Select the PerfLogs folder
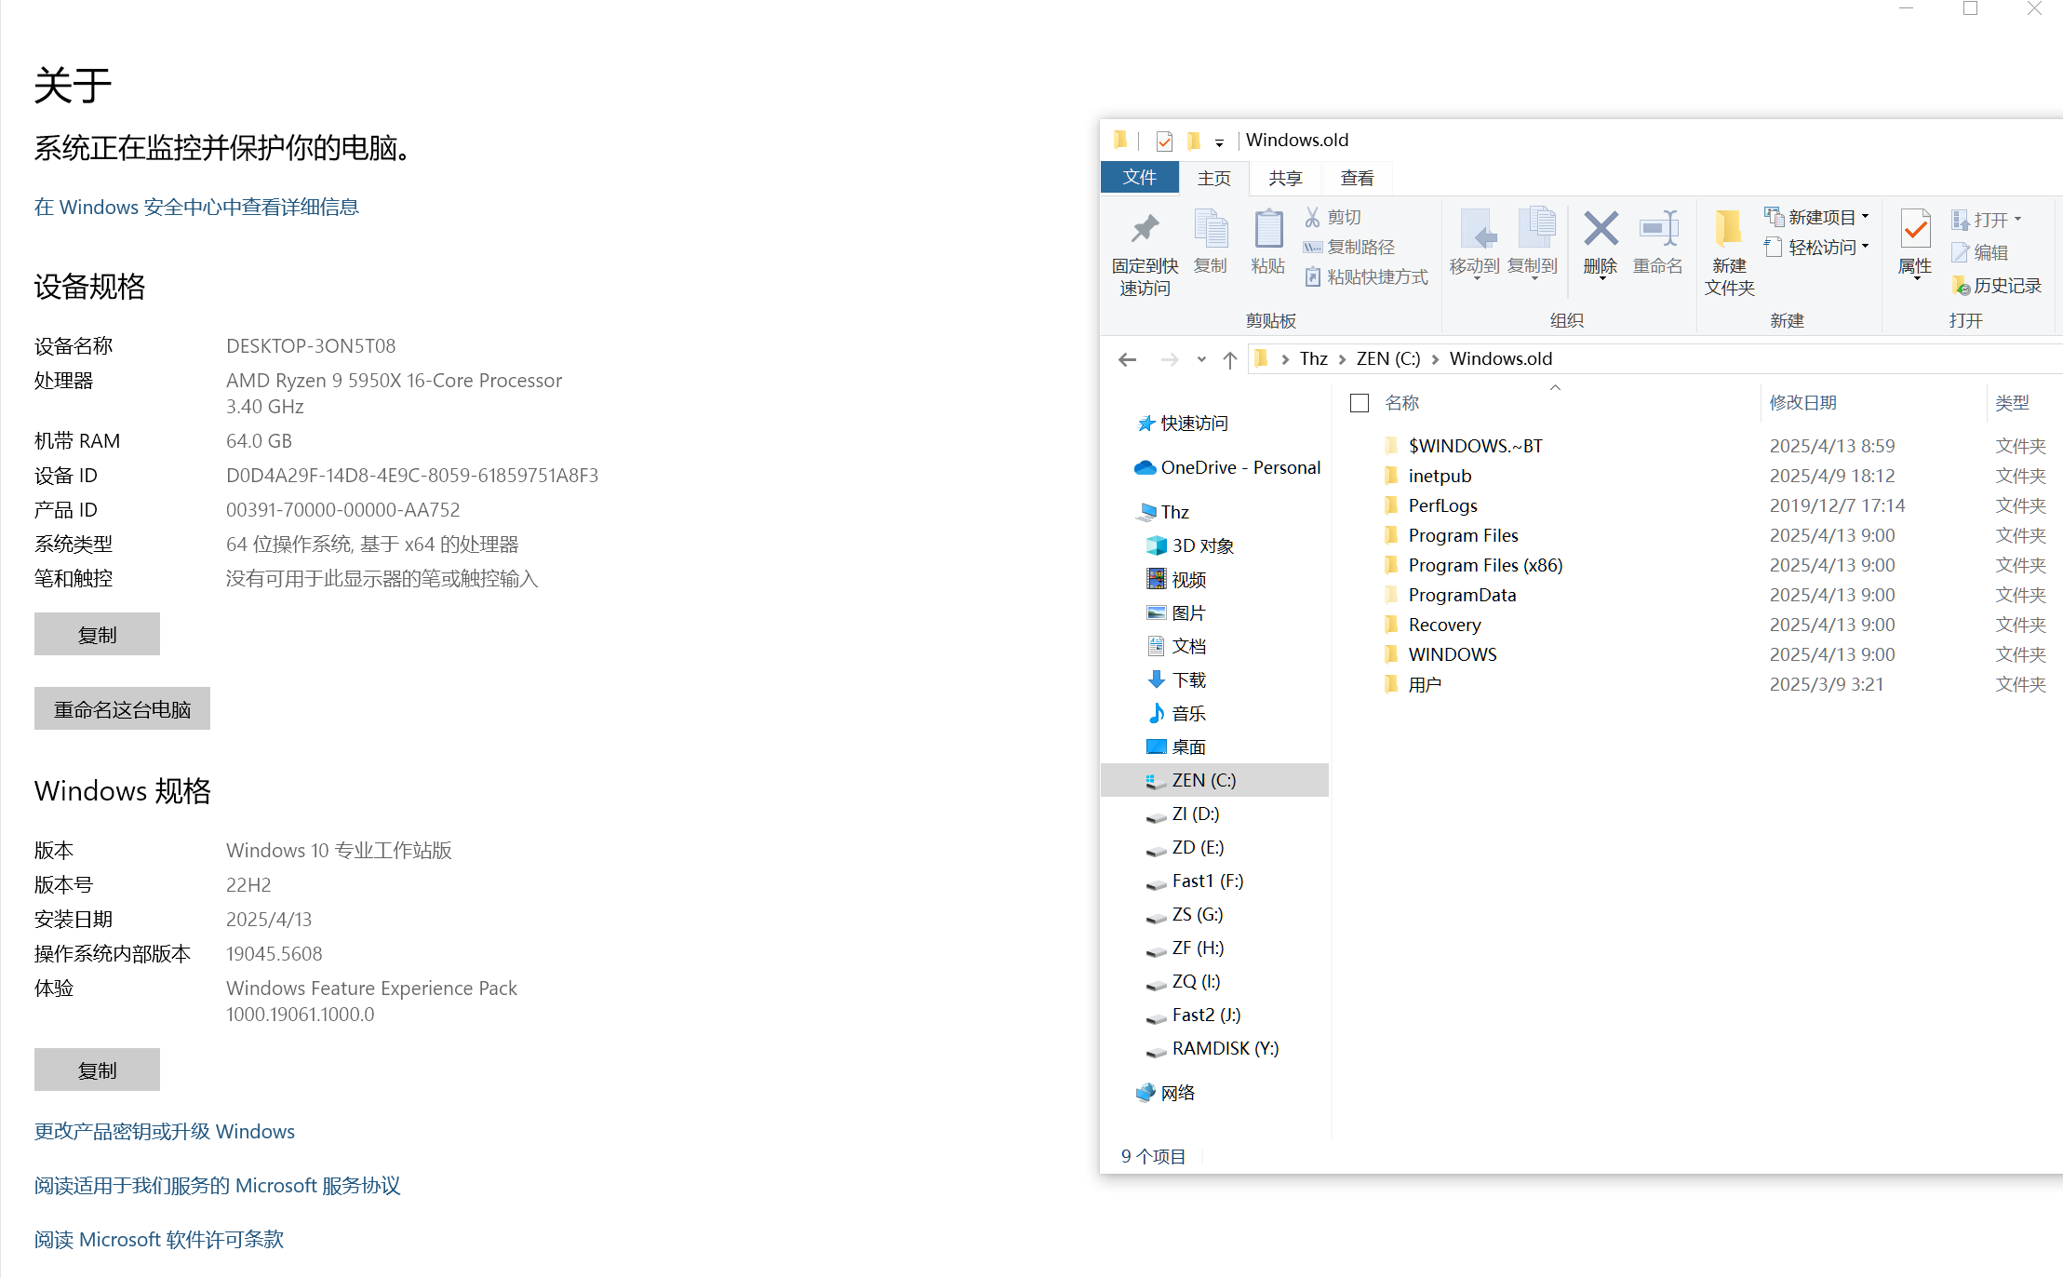 (x=1442, y=505)
